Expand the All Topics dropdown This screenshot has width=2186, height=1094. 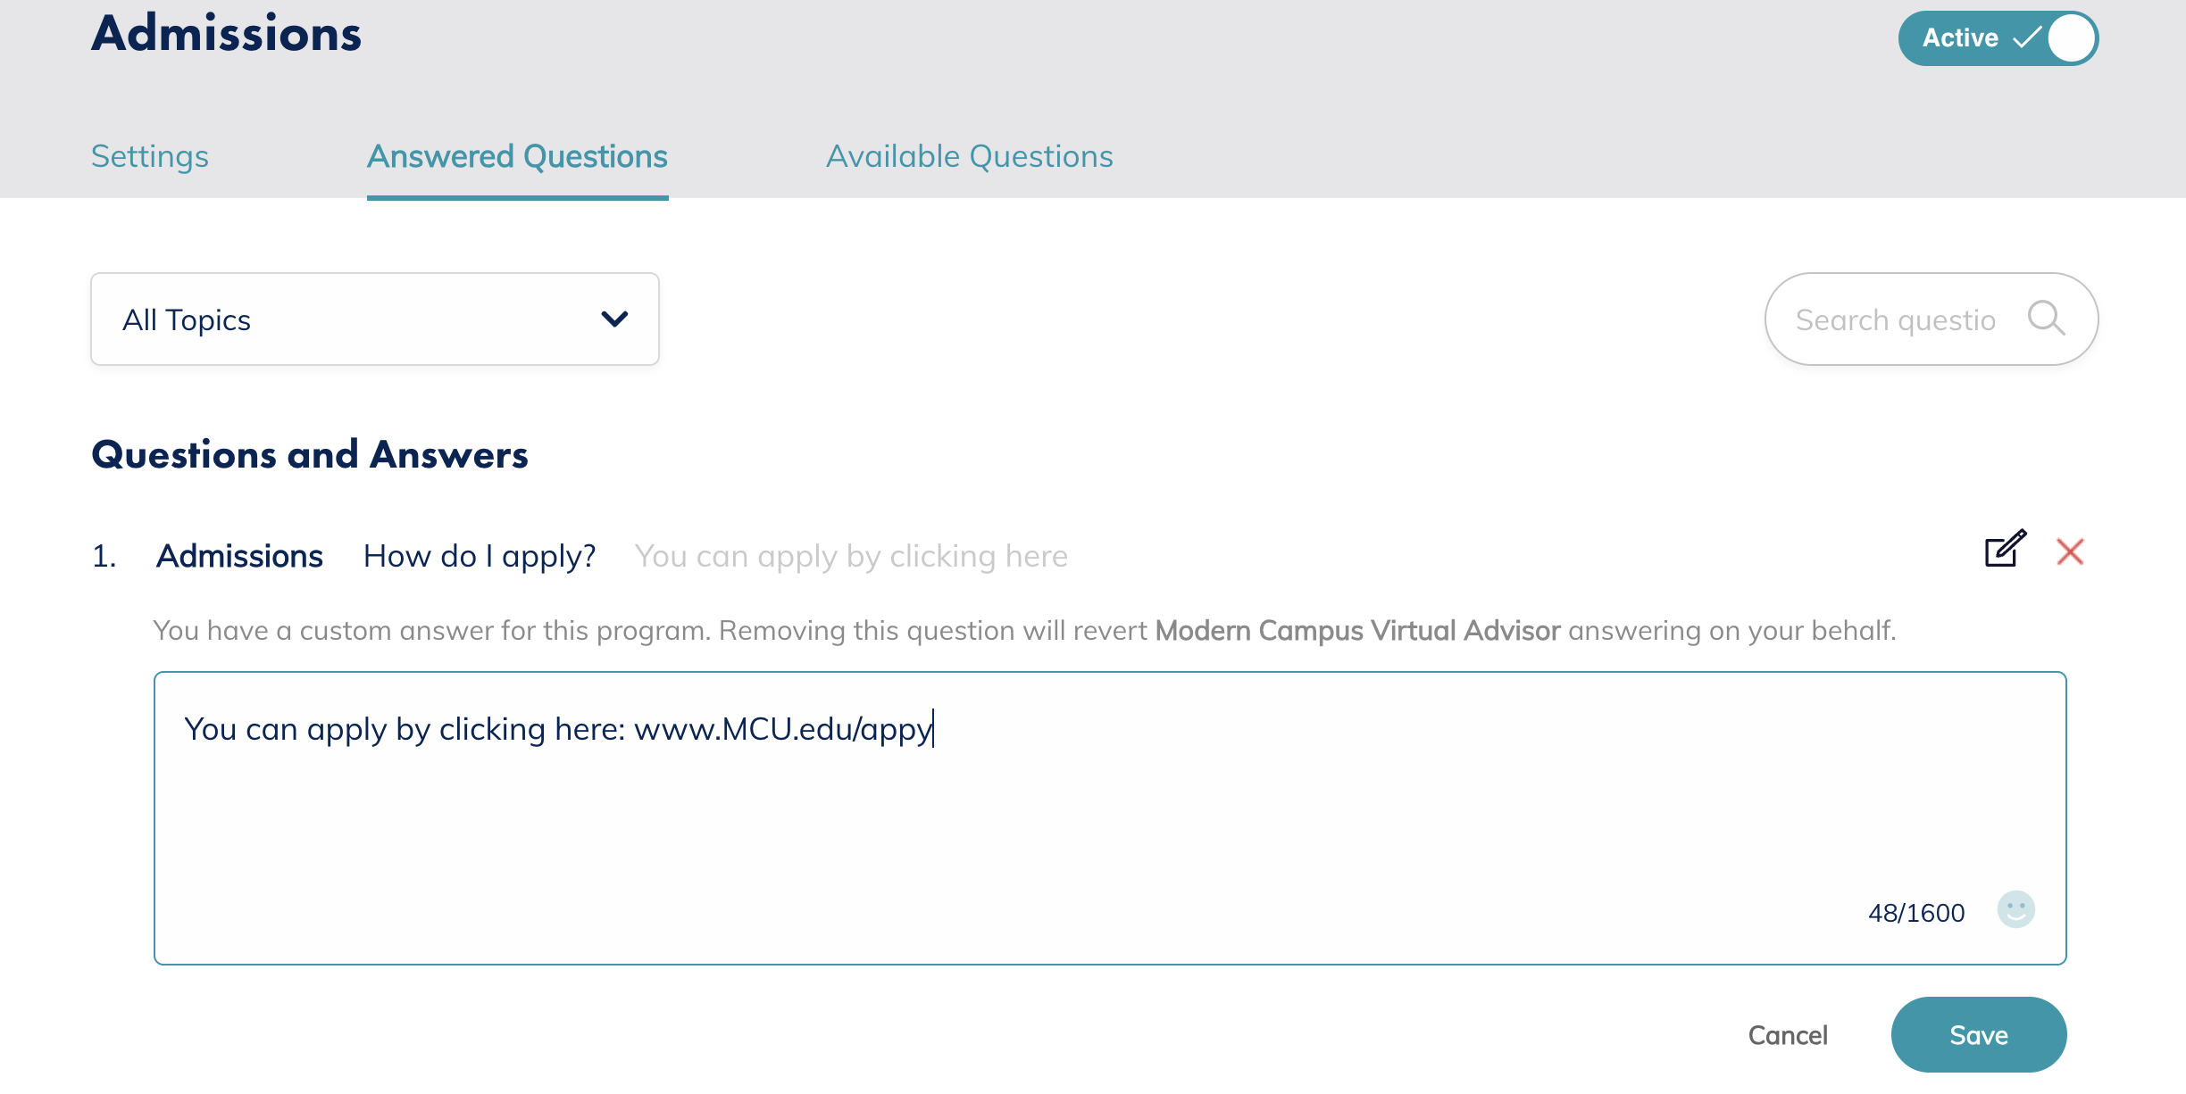[x=375, y=319]
